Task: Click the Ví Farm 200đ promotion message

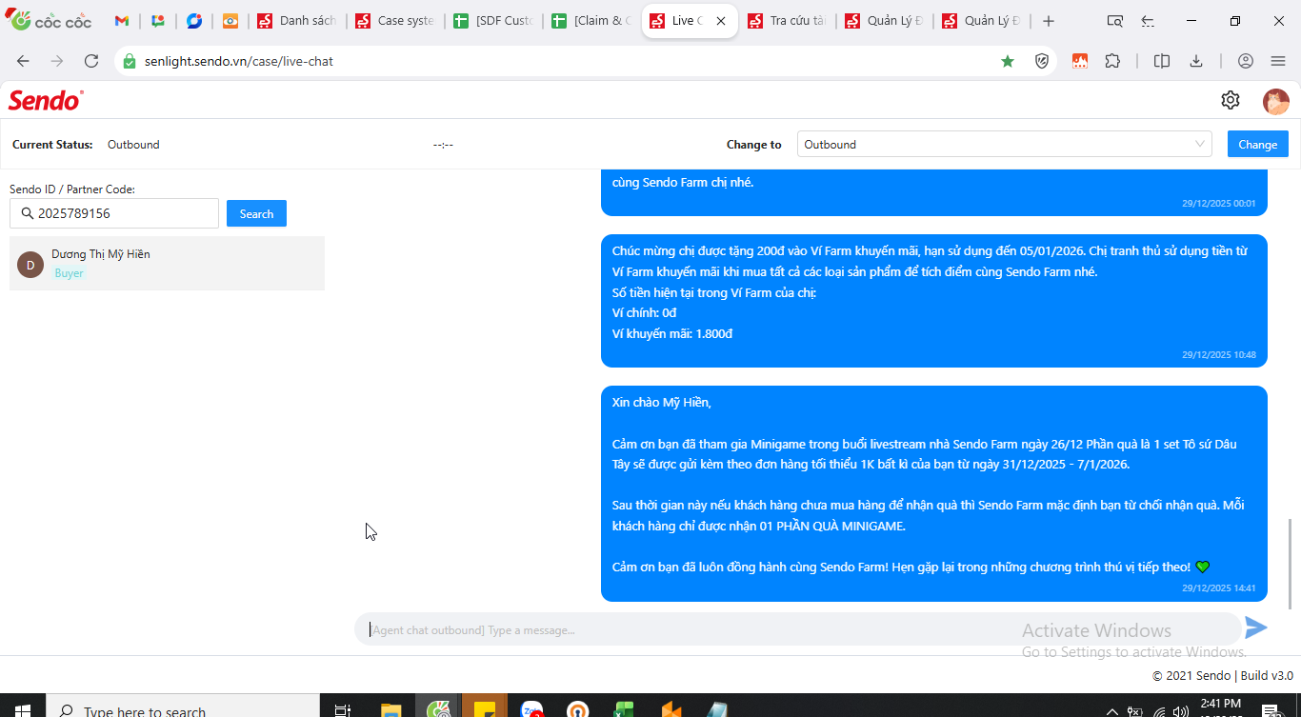Action: [934, 300]
